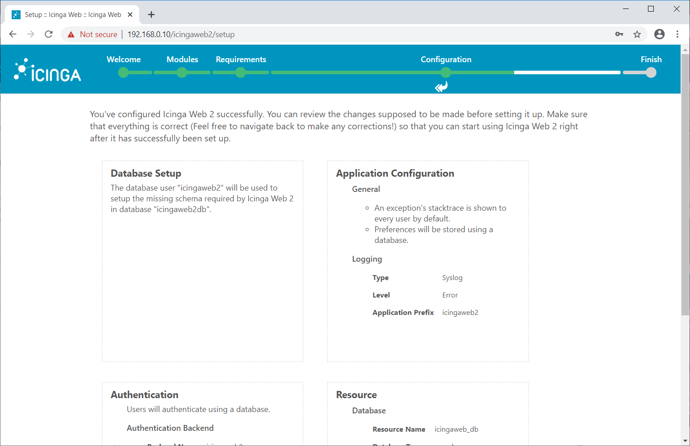
Task: Click the Authentication heading
Action: (144, 395)
